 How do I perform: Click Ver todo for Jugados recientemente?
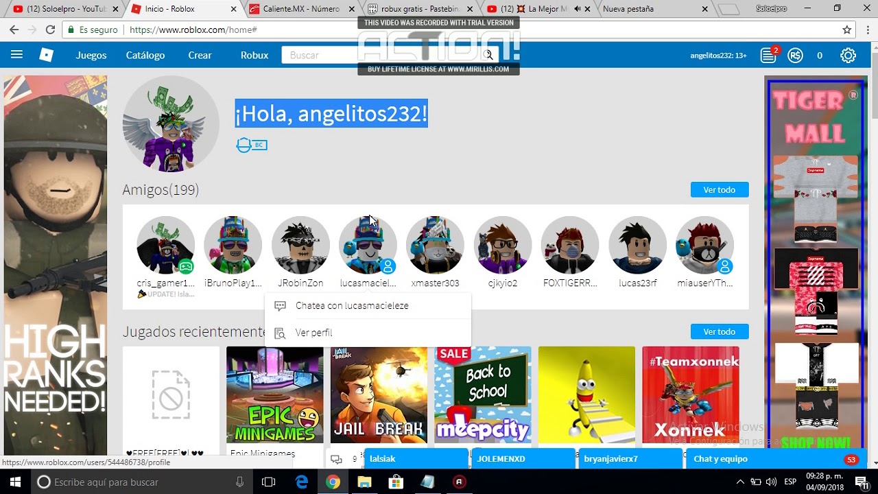pos(720,331)
